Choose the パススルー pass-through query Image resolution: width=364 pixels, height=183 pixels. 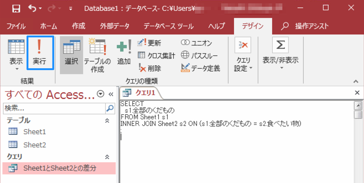[199, 55]
